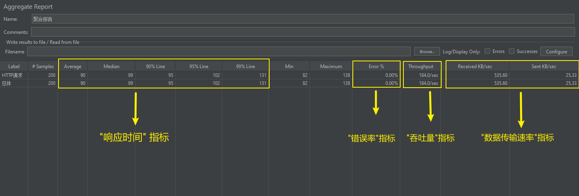579x196 pixels.
Task: Click the 90% Line column header
Action: coord(155,67)
